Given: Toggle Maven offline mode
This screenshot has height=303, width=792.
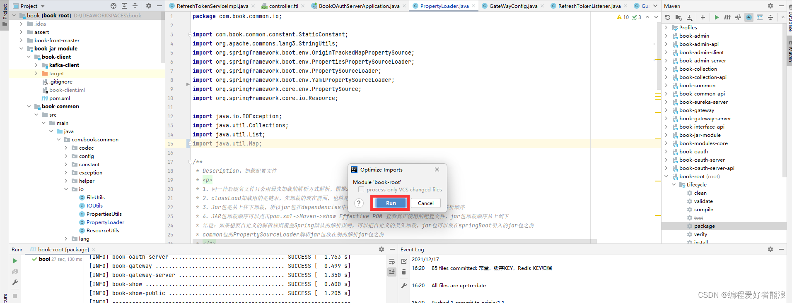Looking at the screenshot, I should click(x=738, y=17).
